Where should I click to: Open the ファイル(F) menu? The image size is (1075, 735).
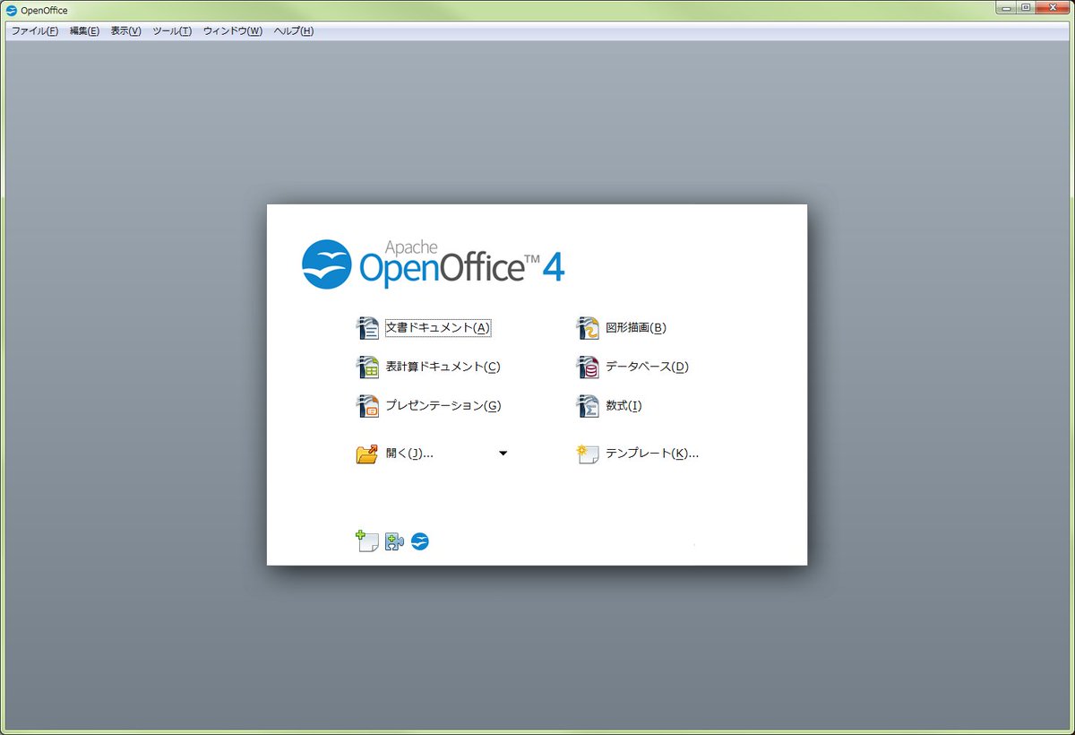(35, 31)
